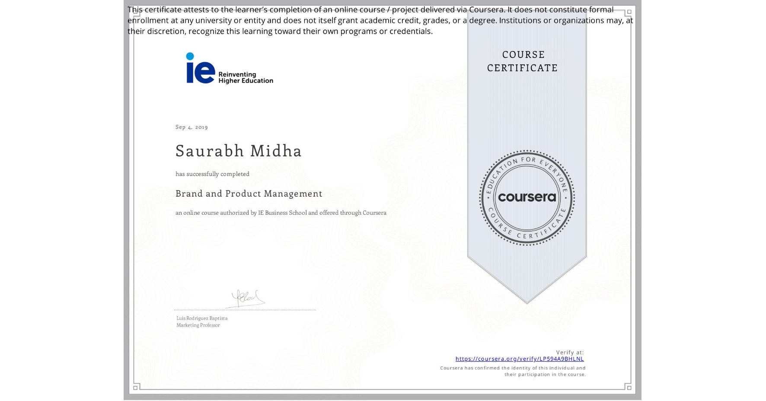Click the COURSE CERTIFICATE heading

(x=523, y=61)
